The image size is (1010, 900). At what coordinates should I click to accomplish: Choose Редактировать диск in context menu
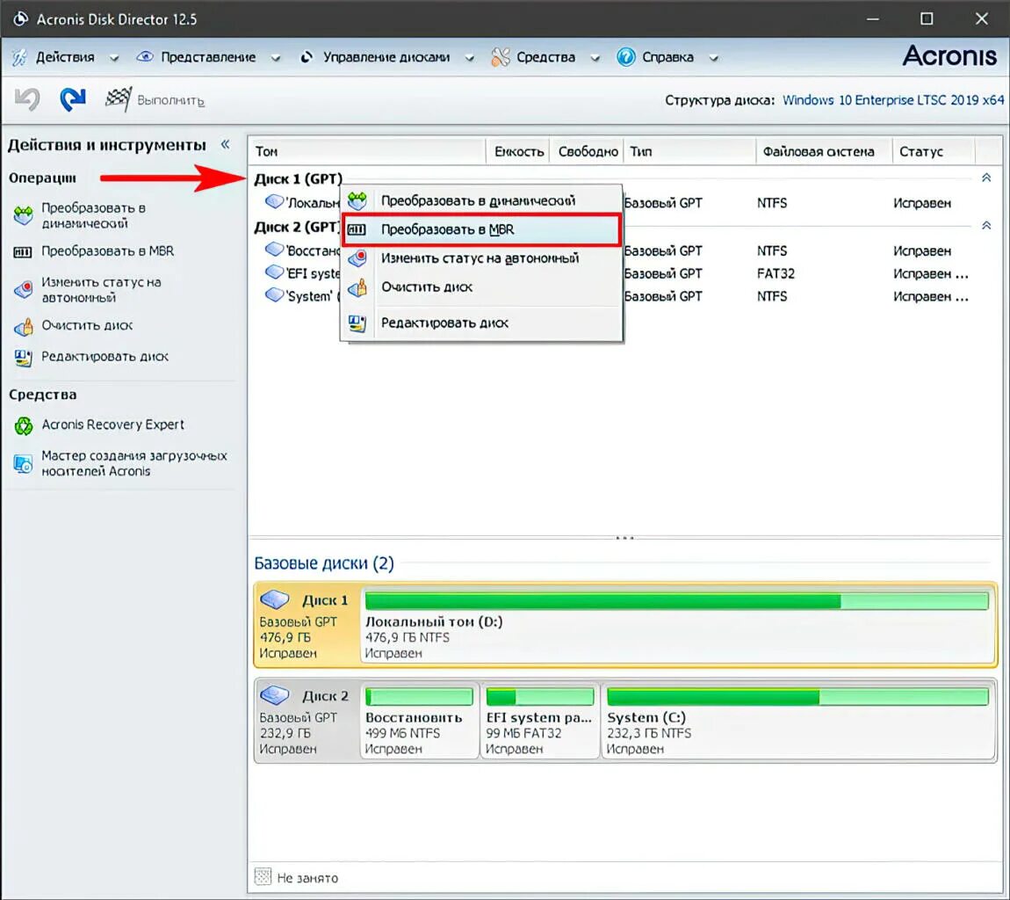click(x=481, y=323)
